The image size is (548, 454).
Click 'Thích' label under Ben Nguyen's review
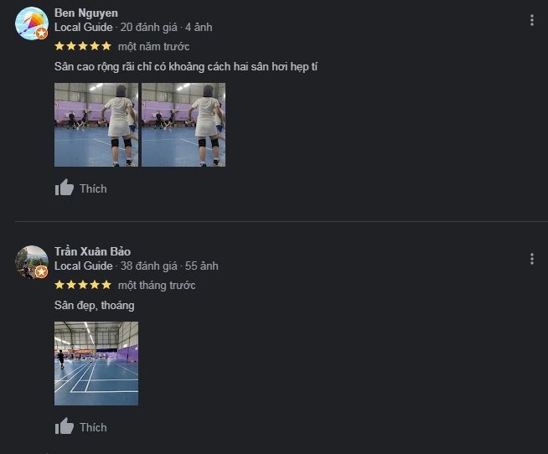(93, 188)
